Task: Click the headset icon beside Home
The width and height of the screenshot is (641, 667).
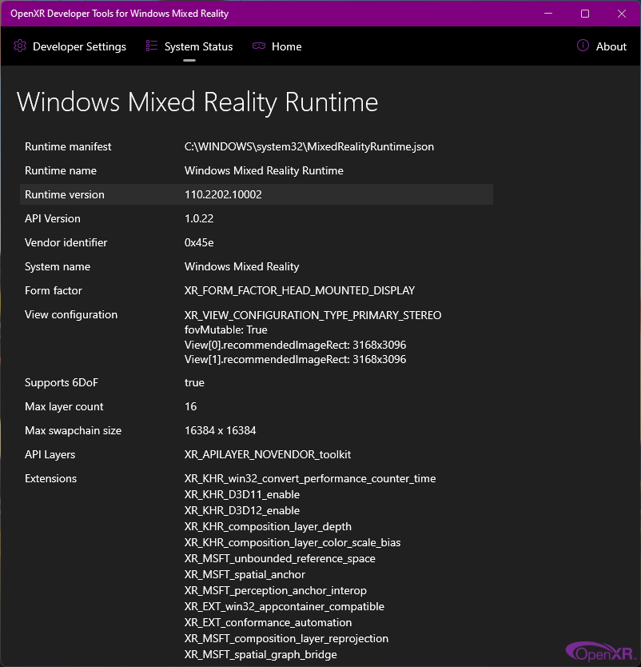Action: [259, 46]
